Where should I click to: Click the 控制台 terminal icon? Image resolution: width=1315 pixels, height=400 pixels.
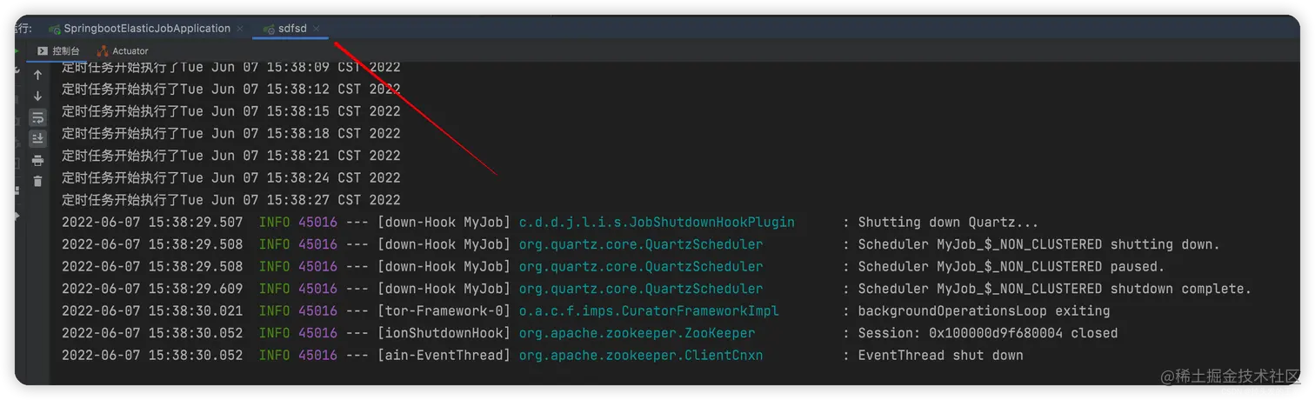(43, 51)
